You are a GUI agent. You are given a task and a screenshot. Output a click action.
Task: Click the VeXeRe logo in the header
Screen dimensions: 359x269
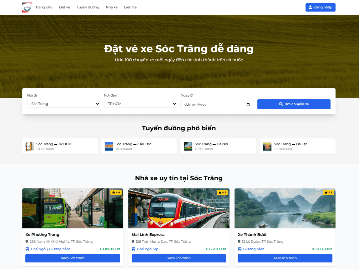pos(27,7)
